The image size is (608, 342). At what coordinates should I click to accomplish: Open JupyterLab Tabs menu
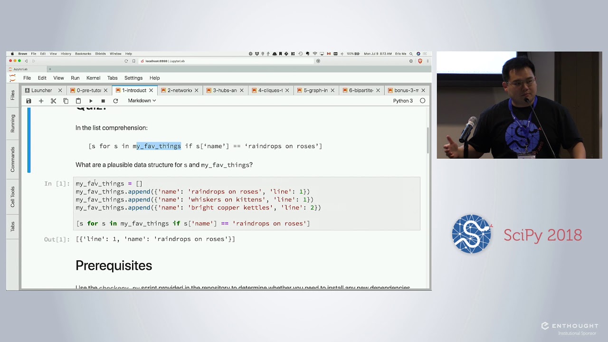(112, 78)
